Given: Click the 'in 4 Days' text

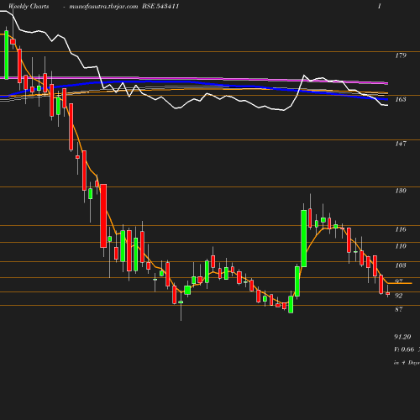Looking at the screenshot, I should [x=407, y=363].
